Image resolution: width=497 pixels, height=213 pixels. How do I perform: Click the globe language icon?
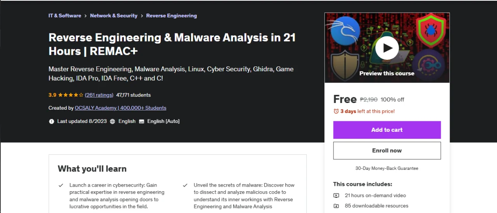[113, 121]
